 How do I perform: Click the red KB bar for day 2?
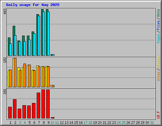point(15,109)
